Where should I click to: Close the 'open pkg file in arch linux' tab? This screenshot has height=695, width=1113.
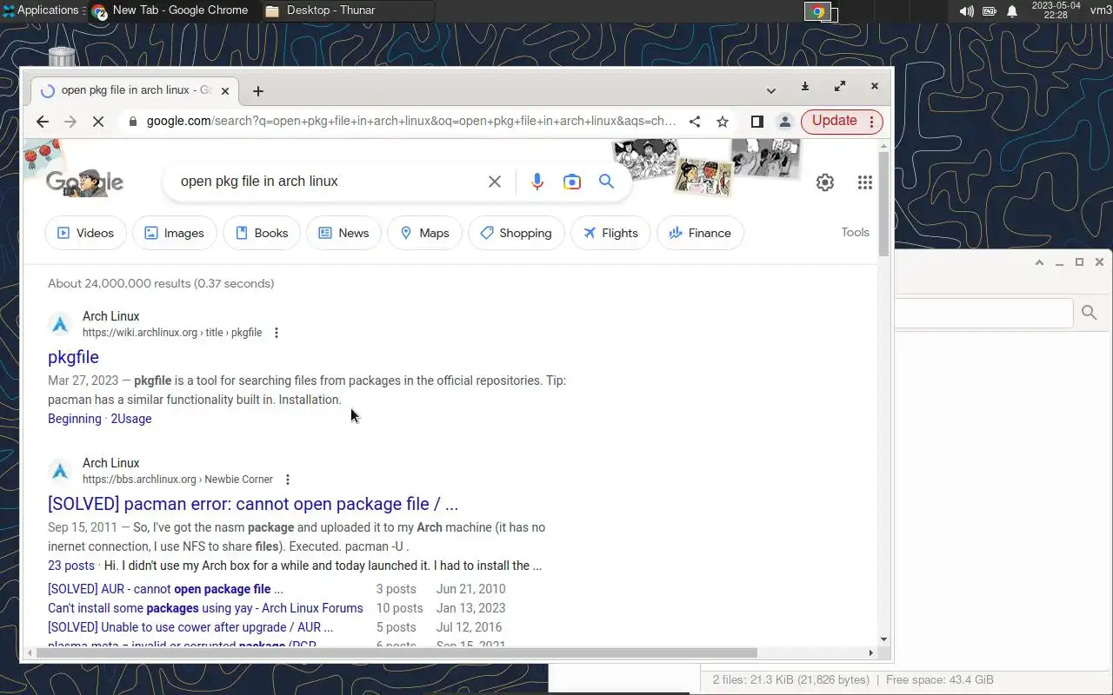click(x=225, y=90)
